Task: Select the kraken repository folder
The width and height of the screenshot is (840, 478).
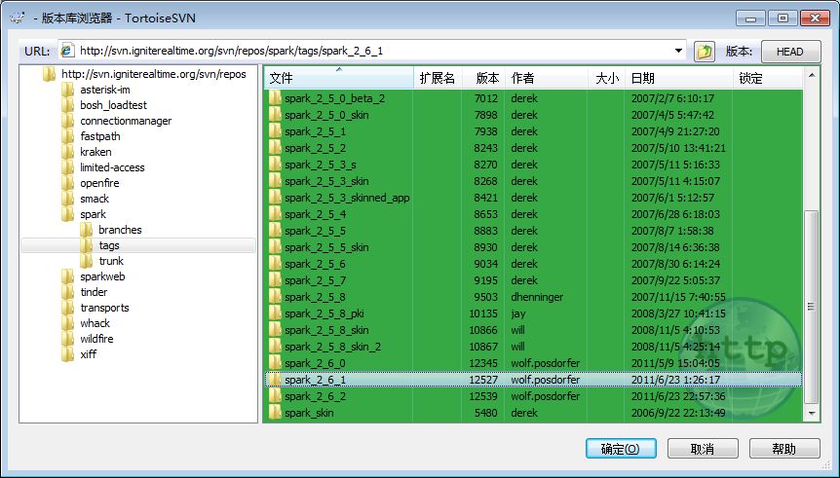Action: click(95, 152)
